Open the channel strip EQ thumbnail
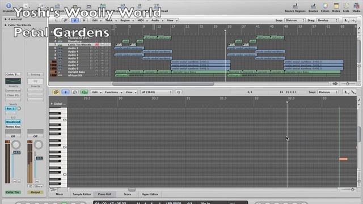Image resolution: width=363 pixels, height=204 pixels. (13, 81)
